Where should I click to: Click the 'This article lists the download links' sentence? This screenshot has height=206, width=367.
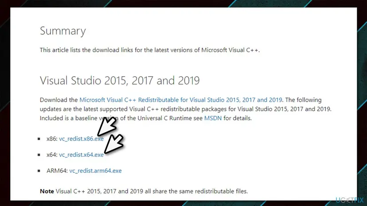pyautogui.click(x=150, y=50)
